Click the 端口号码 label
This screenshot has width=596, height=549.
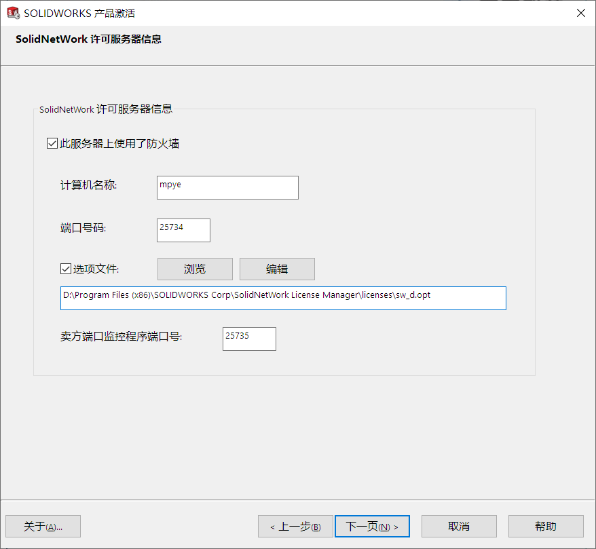[x=83, y=228]
